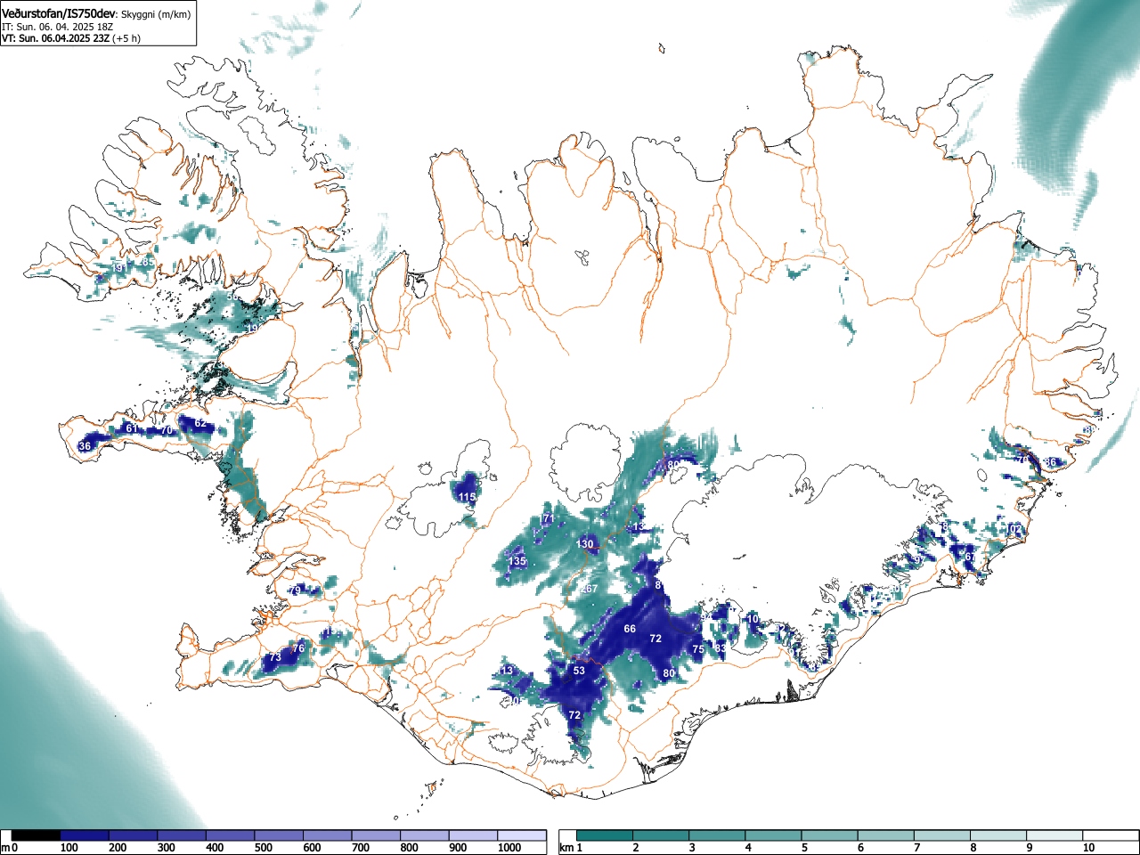
Task: Click the black 0–100 m legend swatch
Action: coord(37,835)
